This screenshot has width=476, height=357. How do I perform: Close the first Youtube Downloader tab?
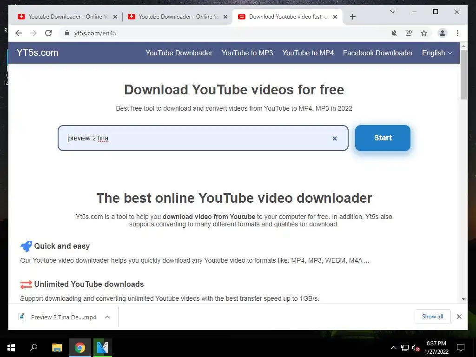click(x=115, y=17)
